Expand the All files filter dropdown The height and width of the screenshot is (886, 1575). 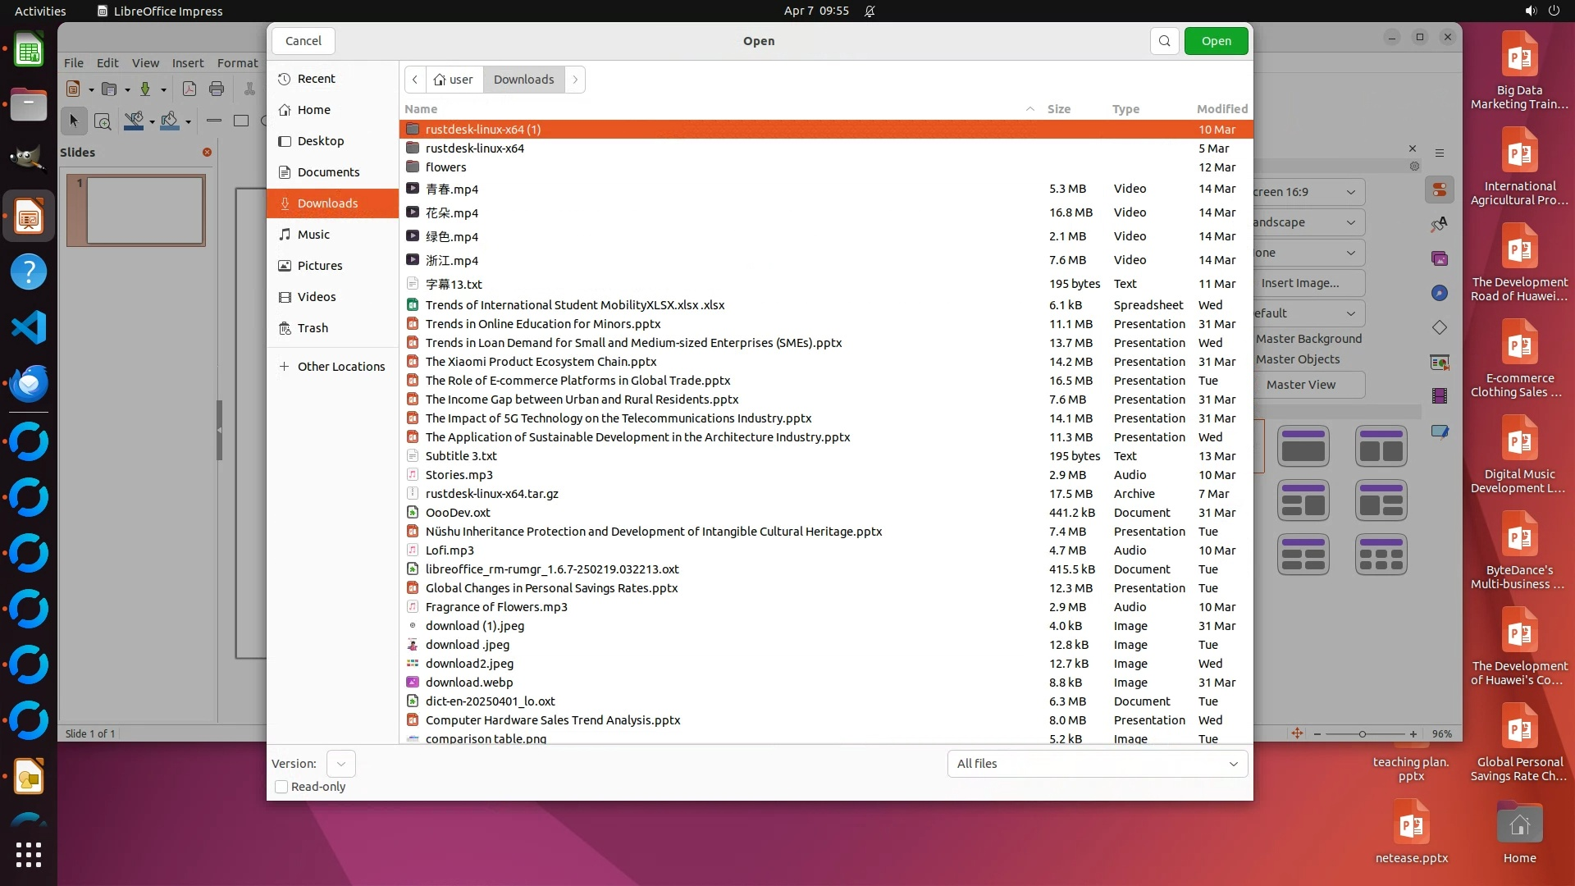click(x=1097, y=764)
